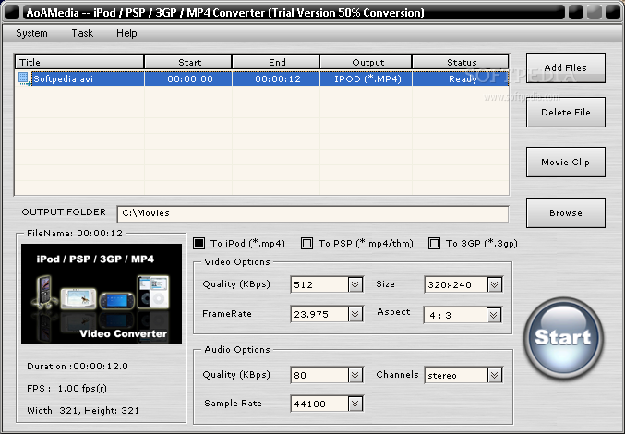
Task: Enable the To 3GP (*.3gp) option
Action: (x=434, y=243)
